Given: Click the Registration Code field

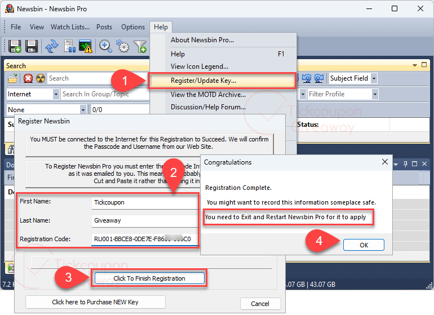Looking at the screenshot, I should (144, 239).
